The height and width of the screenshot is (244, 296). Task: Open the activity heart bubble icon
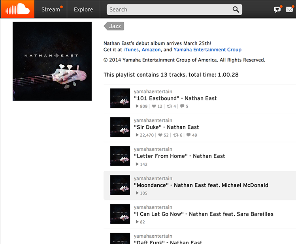[x=277, y=9]
